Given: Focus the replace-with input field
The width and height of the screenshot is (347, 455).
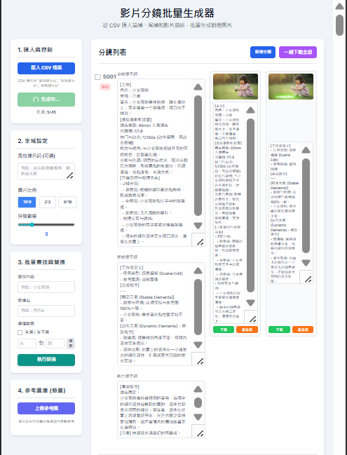Looking at the screenshot, I should tap(46, 311).
